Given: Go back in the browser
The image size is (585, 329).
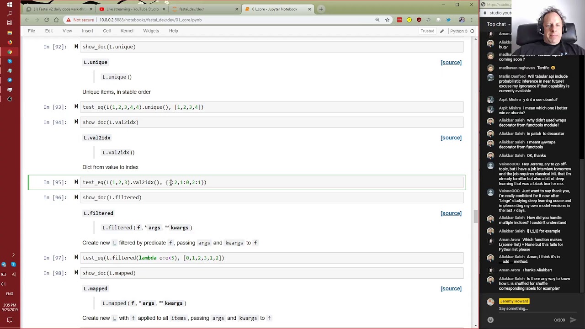Looking at the screenshot, I should pos(27,20).
